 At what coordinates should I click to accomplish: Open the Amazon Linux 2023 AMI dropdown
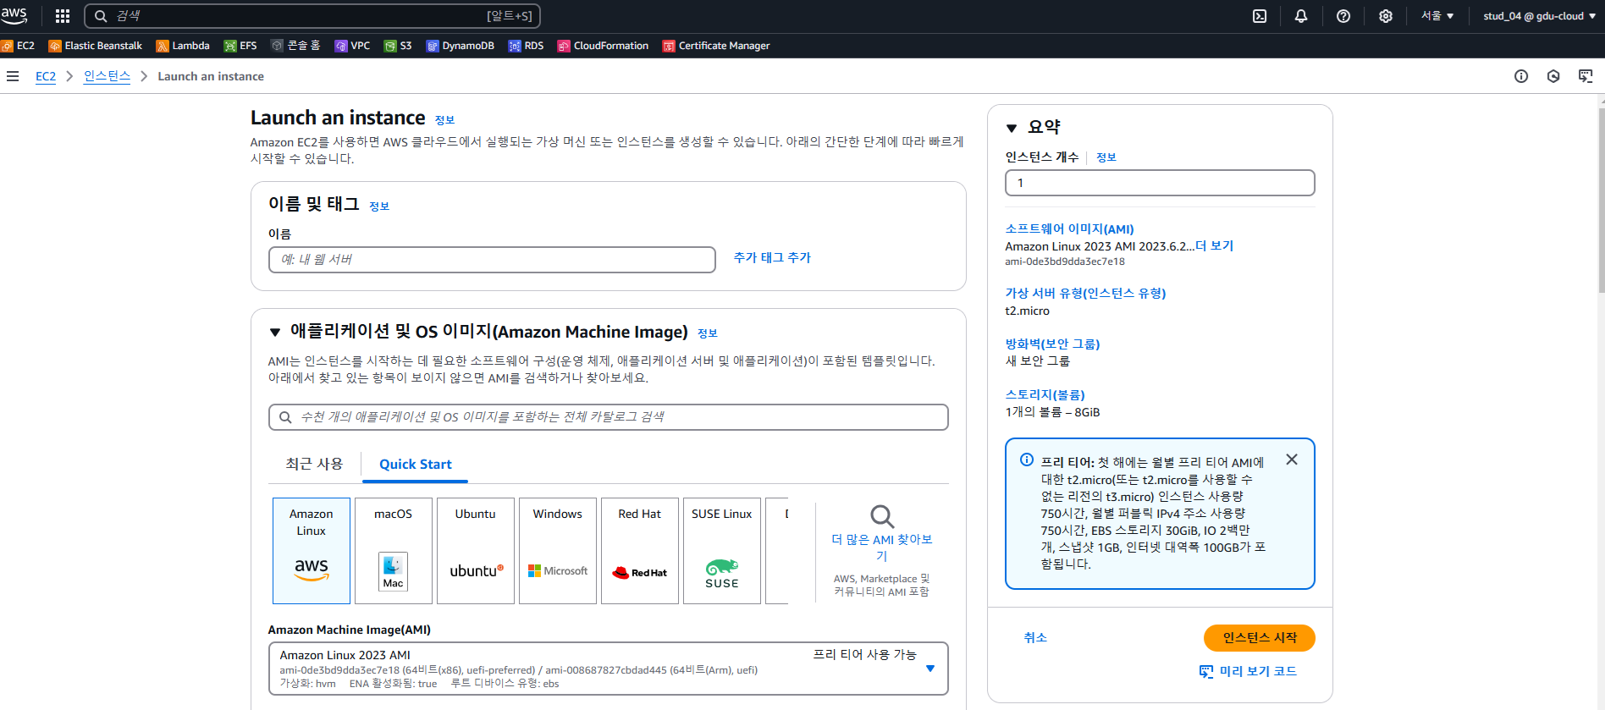pos(609,669)
